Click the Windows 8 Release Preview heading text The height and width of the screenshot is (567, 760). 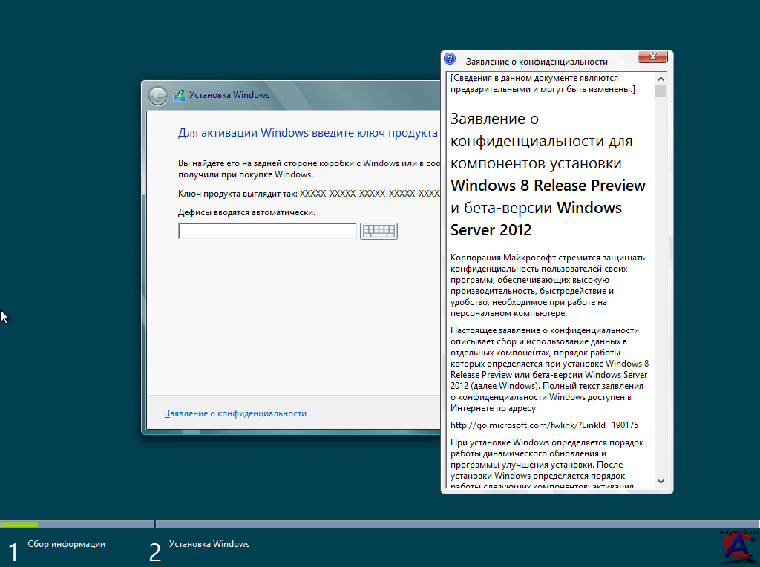pyautogui.click(x=548, y=186)
